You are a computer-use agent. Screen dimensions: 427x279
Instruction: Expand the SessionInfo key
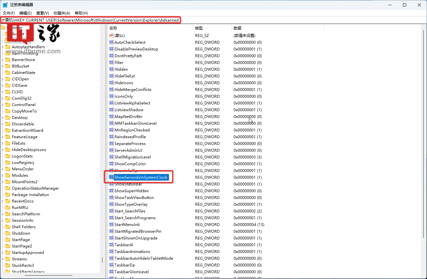click(3, 220)
